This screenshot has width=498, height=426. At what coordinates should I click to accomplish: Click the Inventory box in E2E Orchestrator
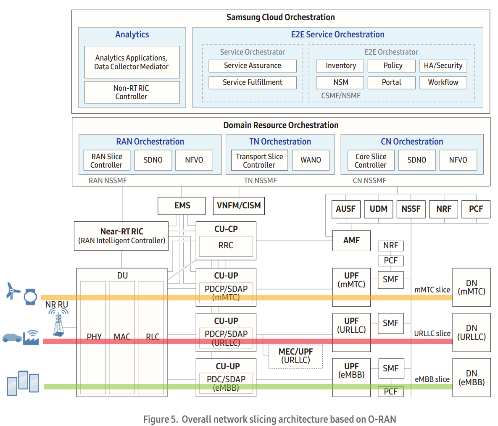(x=340, y=66)
